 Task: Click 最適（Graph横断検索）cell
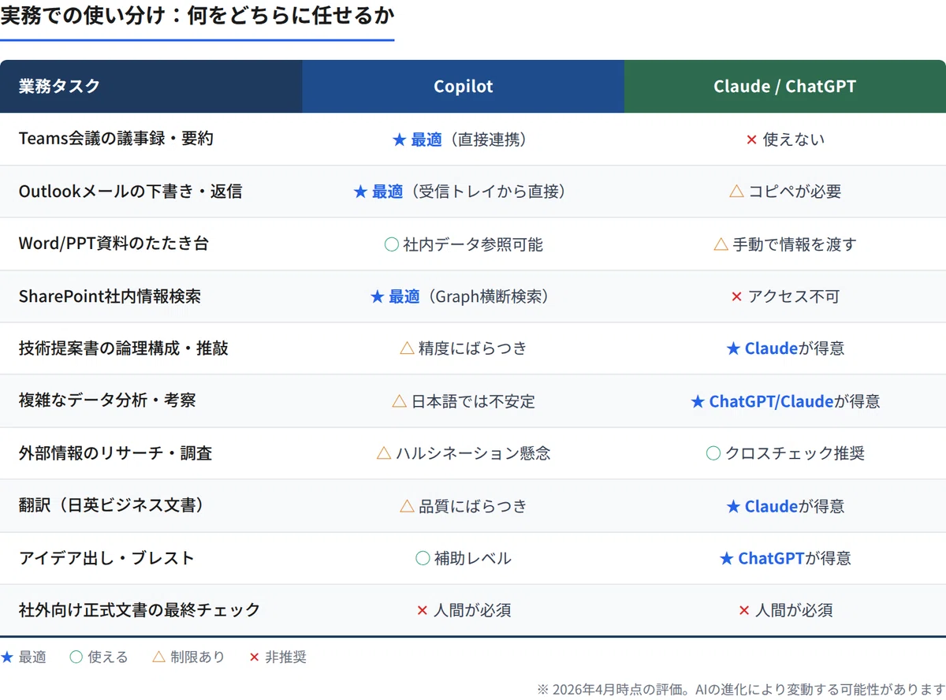coord(464,296)
